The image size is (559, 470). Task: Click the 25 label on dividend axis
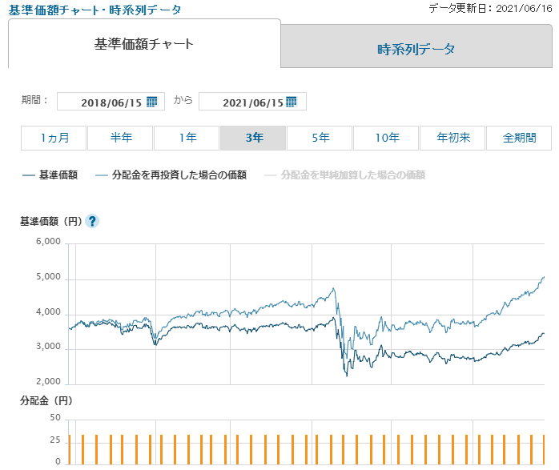pos(55,440)
